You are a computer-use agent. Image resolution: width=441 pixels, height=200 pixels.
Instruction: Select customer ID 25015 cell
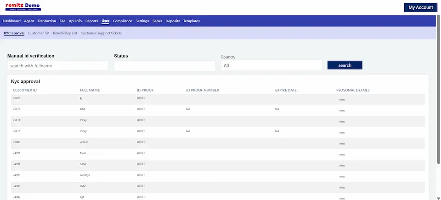coord(17,131)
